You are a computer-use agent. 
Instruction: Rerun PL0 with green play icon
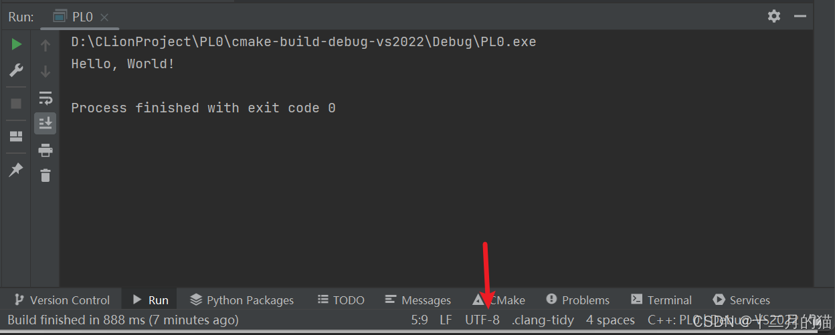pos(16,44)
